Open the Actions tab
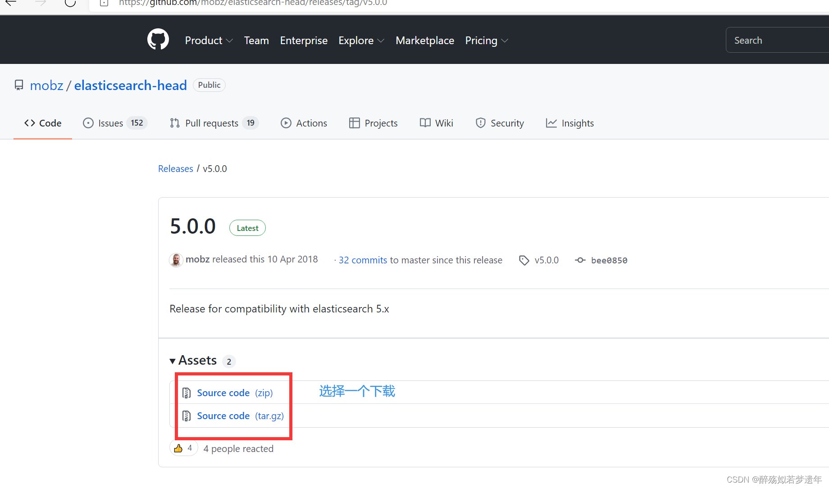 coord(304,123)
